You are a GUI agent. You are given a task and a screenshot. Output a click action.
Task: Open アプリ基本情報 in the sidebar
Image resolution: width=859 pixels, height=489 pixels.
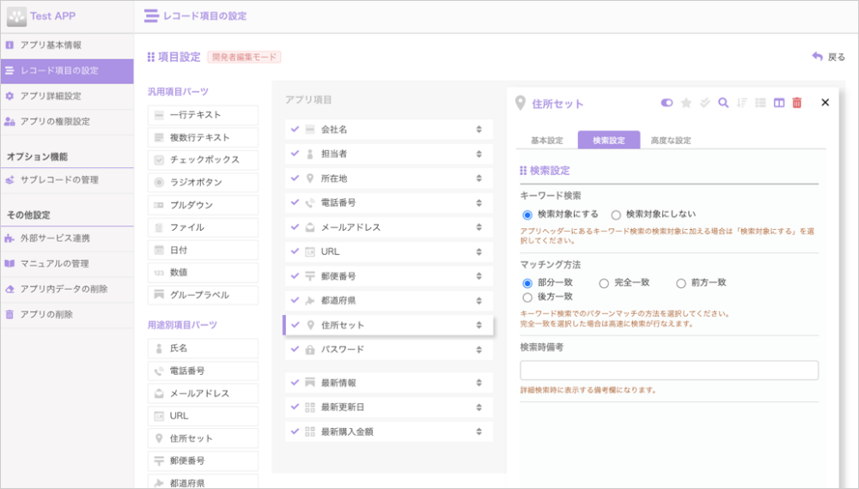pyautogui.click(x=67, y=45)
